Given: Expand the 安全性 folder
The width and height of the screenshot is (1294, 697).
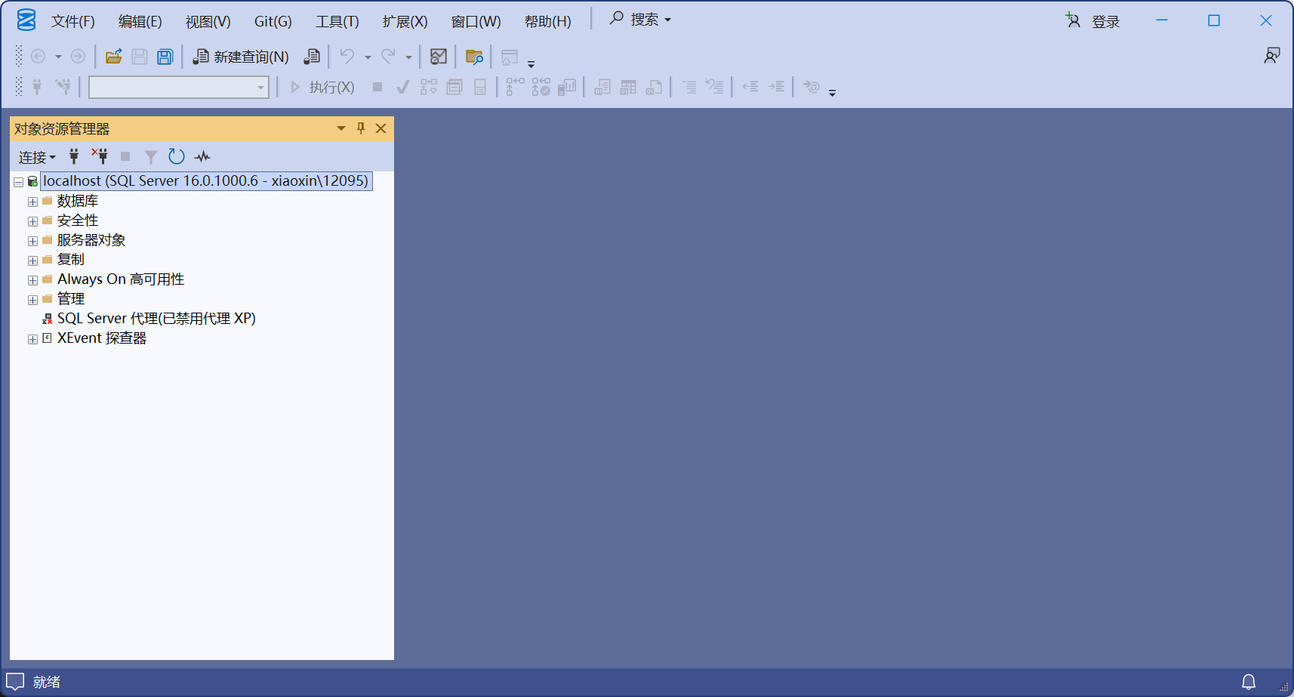Looking at the screenshot, I should point(32,221).
